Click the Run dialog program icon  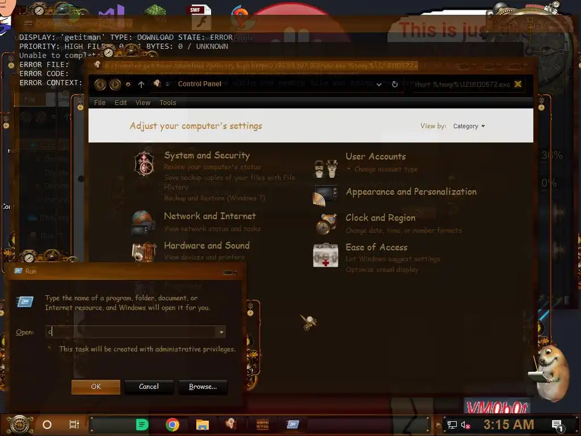[25, 302]
